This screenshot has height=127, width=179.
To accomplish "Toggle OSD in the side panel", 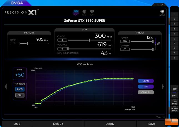I will coord(175,88).
